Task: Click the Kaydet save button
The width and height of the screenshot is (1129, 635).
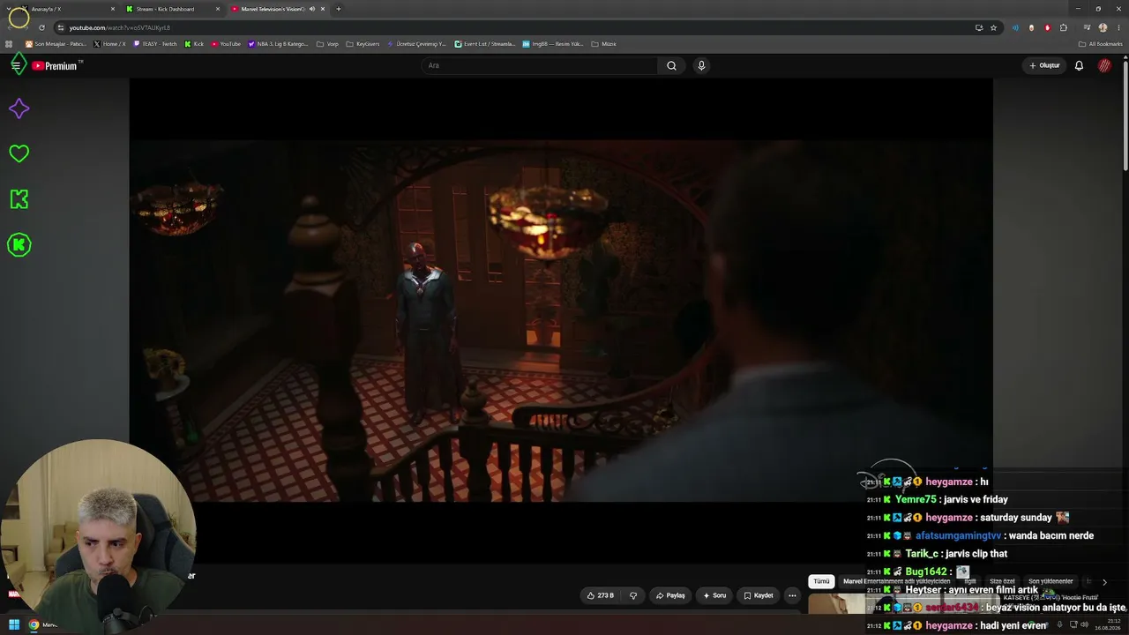Action: [759, 595]
